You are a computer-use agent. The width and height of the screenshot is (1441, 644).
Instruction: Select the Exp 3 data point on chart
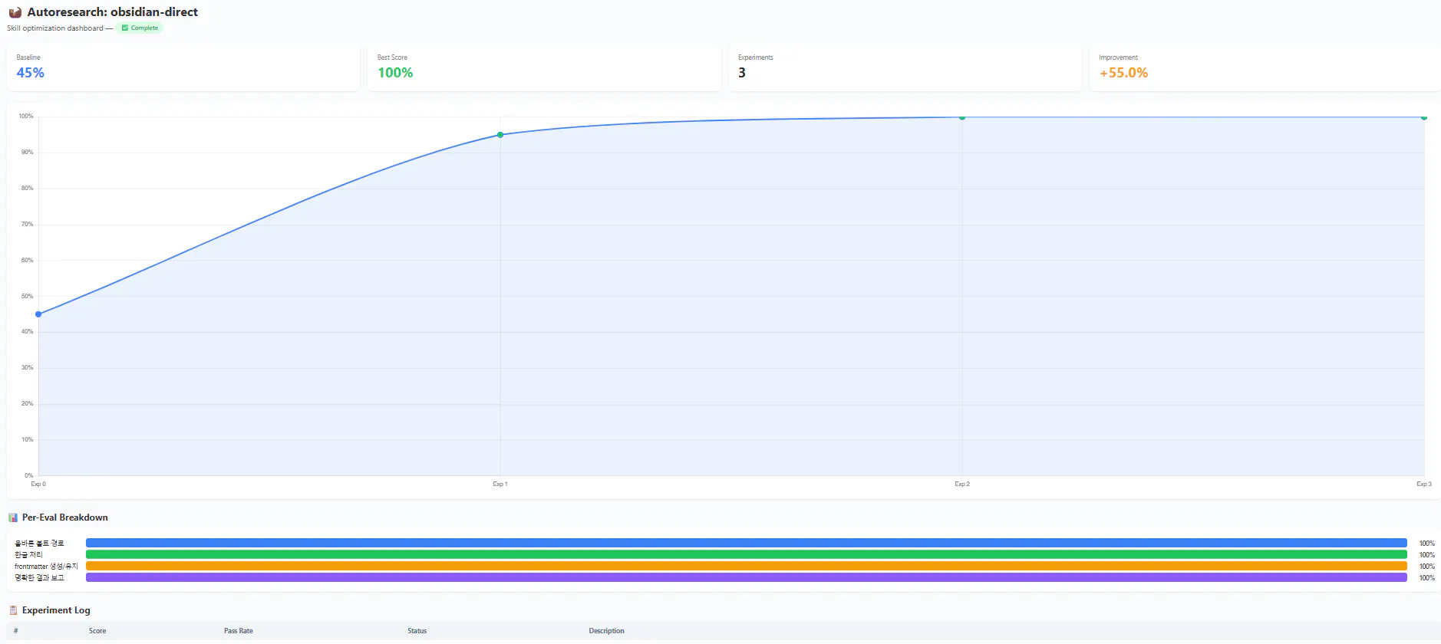click(1424, 117)
